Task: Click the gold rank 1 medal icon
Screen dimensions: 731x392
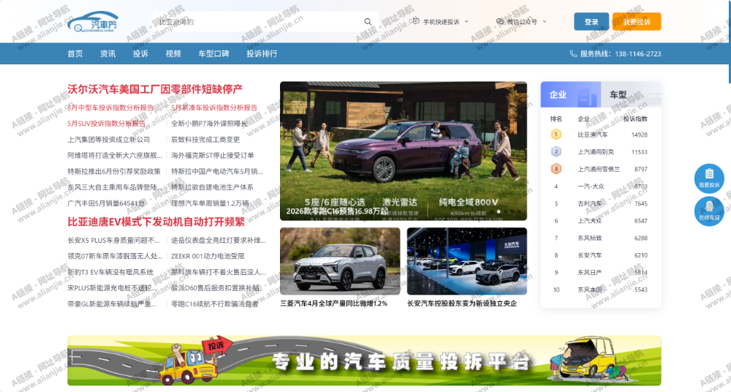Action: click(556, 135)
